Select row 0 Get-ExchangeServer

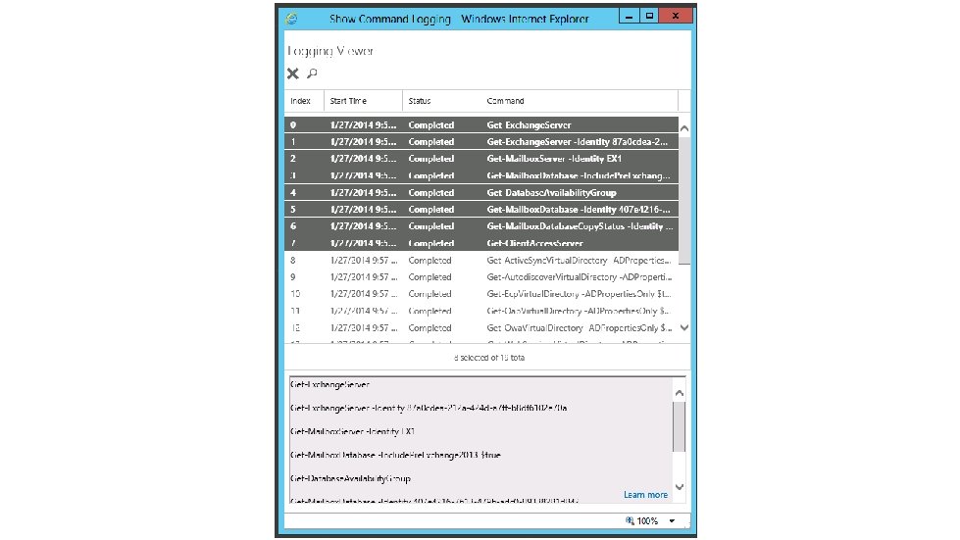pyautogui.click(x=481, y=124)
